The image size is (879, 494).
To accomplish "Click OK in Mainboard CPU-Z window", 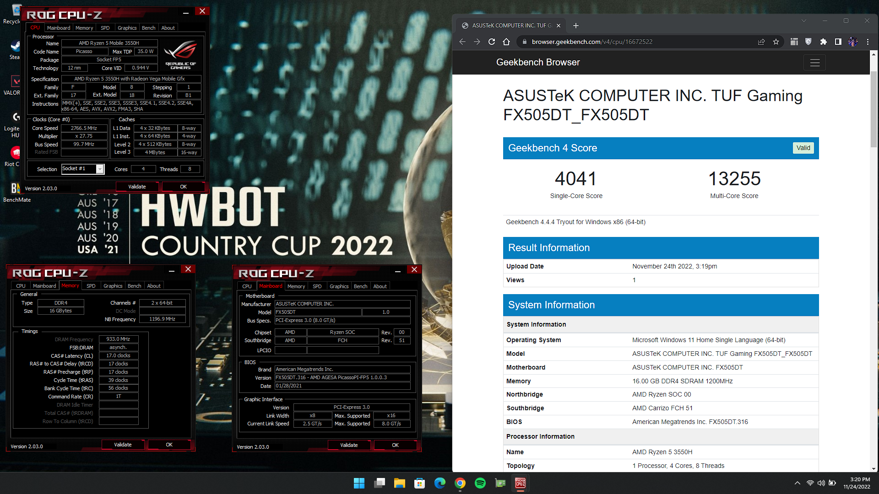I will pos(395,445).
